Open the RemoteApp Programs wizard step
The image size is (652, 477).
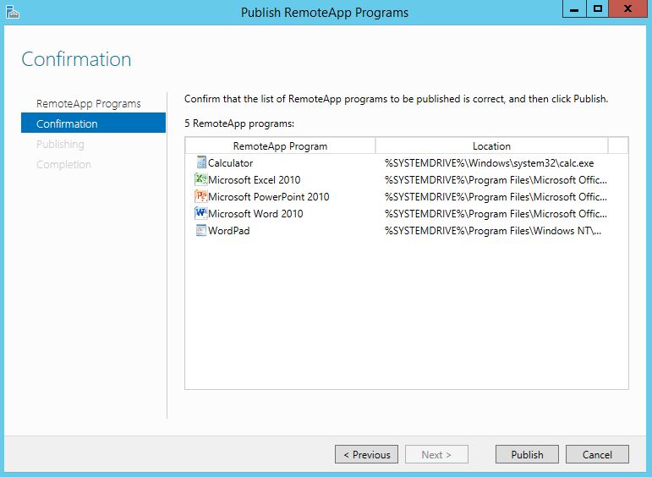[x=89, y=103]
